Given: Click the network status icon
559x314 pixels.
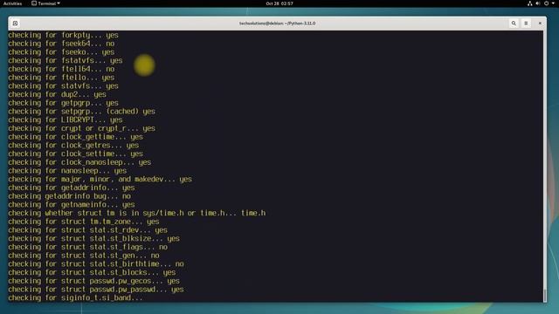Looking at the screenshot, I should pyautogui.click(x=530, y=3).
